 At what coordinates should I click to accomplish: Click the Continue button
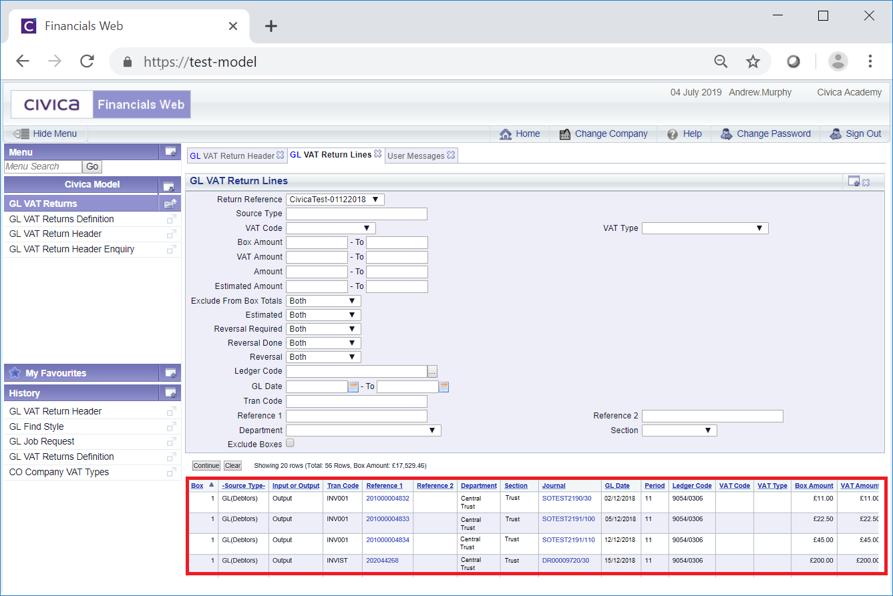point(207,466)
